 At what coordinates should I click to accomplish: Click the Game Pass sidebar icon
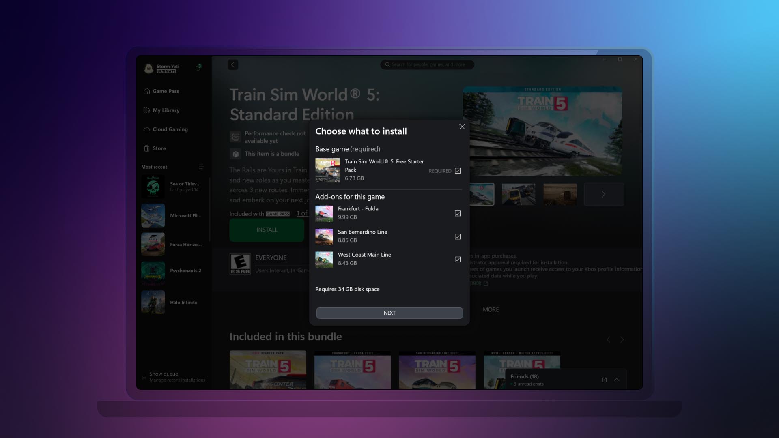coord(146,91)
